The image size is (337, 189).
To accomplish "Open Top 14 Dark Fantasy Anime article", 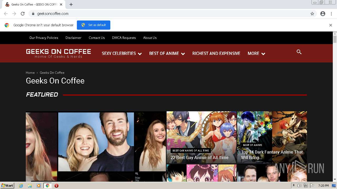I will [x=272, y=155].
